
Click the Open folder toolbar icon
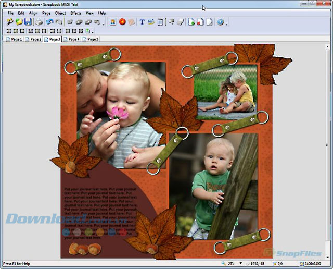tap(19, 22)
